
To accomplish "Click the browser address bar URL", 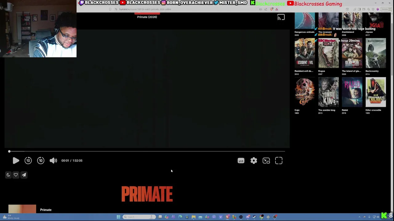I will click(145, 9).
